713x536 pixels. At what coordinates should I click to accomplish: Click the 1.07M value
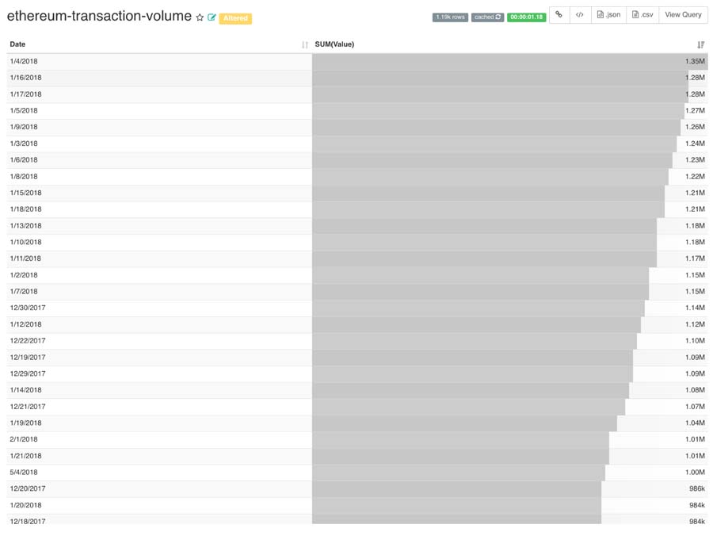(x=695, y=407)
